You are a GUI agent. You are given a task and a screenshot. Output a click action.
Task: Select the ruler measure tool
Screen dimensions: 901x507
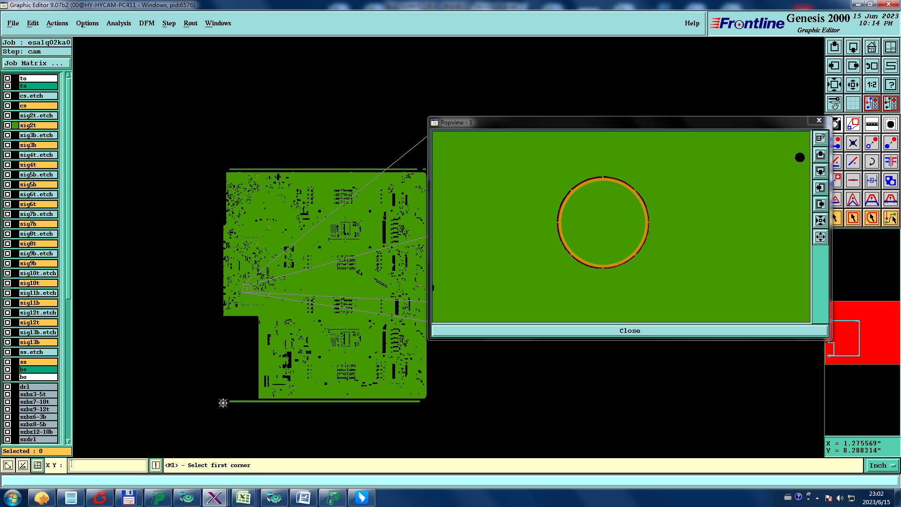(x=871, y=124)
